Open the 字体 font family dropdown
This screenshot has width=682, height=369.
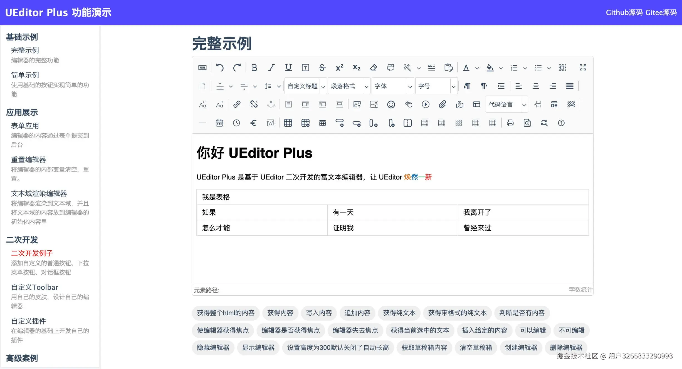393,86
